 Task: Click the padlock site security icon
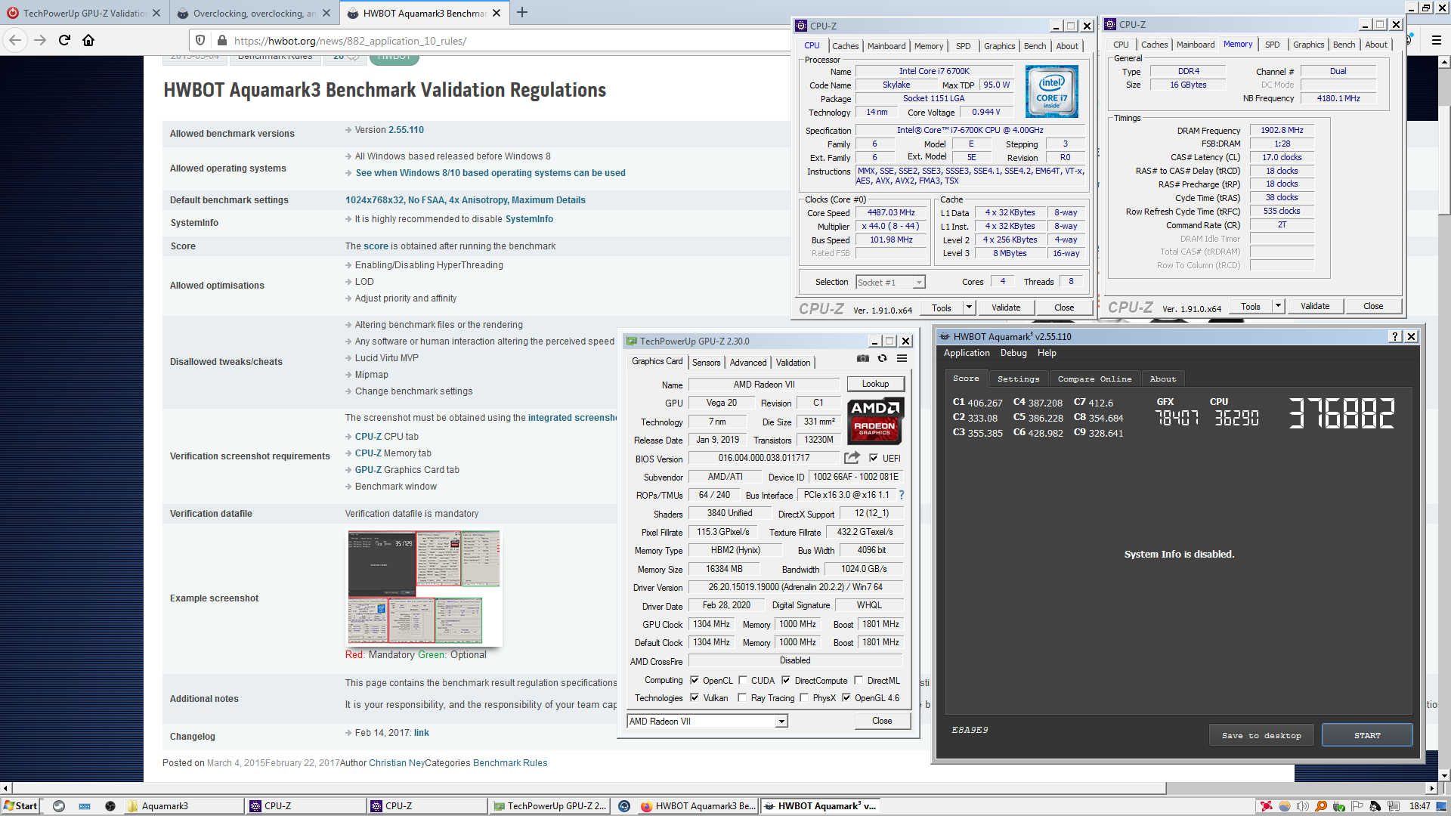tap(221, 41)
